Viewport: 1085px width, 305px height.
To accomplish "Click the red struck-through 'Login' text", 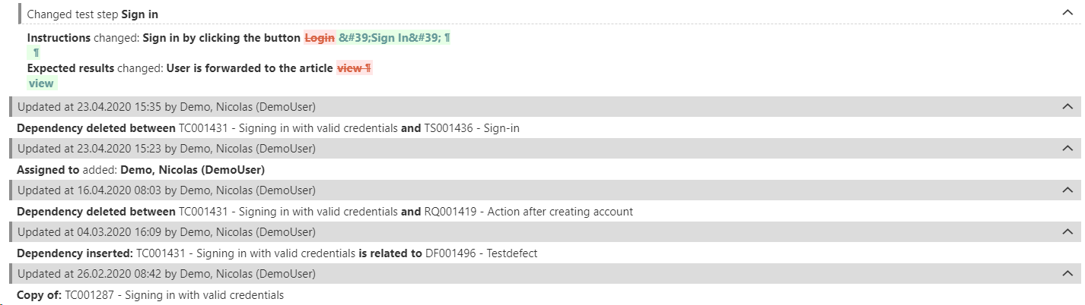I will [x=320, y=37].
